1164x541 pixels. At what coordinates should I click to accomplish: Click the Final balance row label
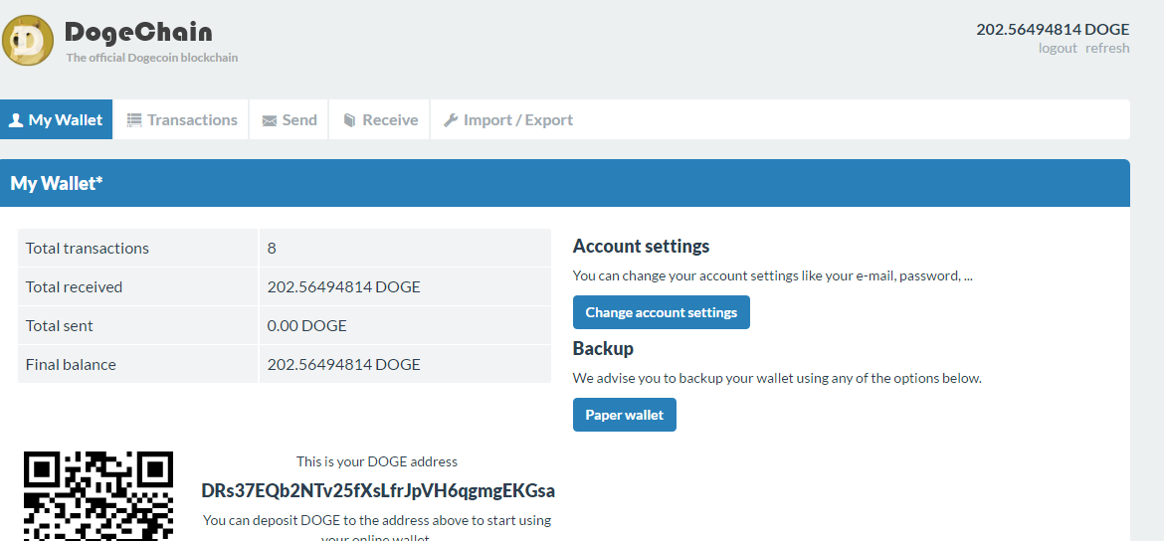click(x=137, y=364)
